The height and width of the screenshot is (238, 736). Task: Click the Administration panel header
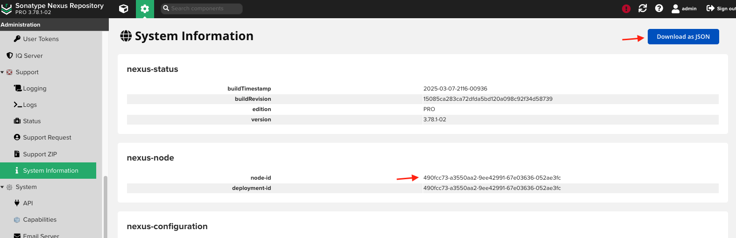pyautogui.click(x=54, y=25)
